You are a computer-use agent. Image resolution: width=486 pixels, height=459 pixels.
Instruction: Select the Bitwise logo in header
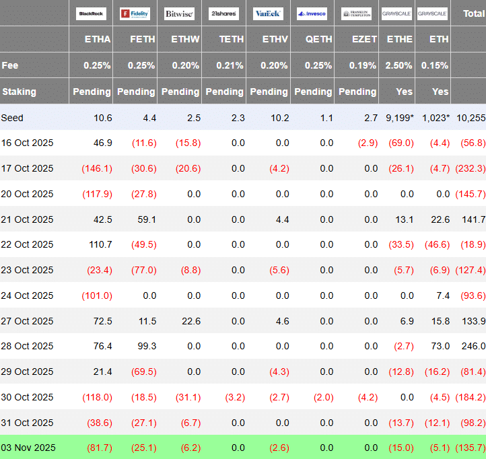(180, 13)
